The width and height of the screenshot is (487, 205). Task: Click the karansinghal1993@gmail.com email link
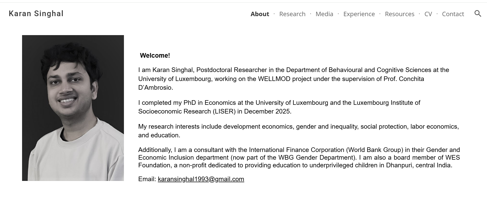pyautogui.click(x=201, y=179)
